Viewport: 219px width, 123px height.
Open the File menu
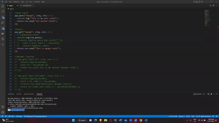pyautogui.click(x=6, y=2)
